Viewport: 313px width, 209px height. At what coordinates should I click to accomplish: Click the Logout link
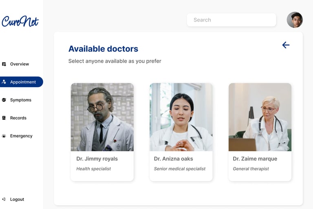(x=17, y=199)
